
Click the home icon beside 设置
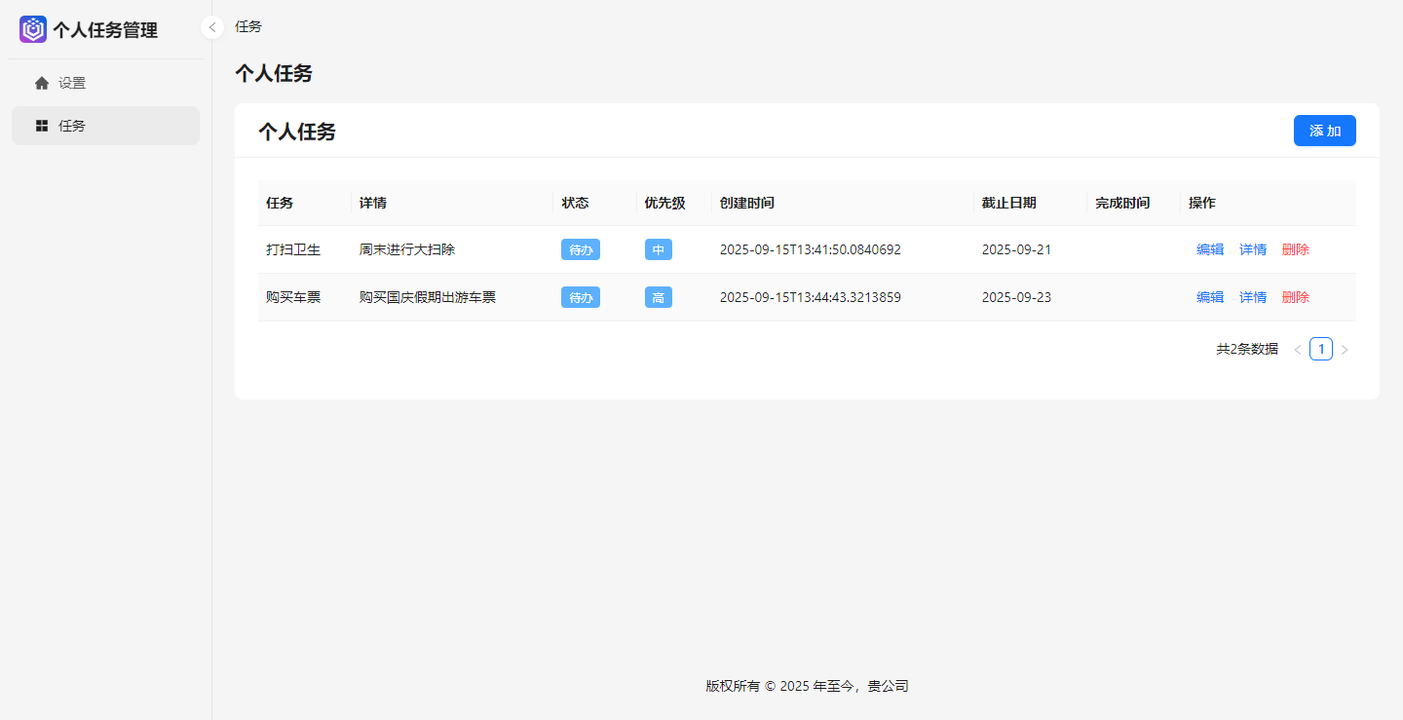click(x=42, y=83)
